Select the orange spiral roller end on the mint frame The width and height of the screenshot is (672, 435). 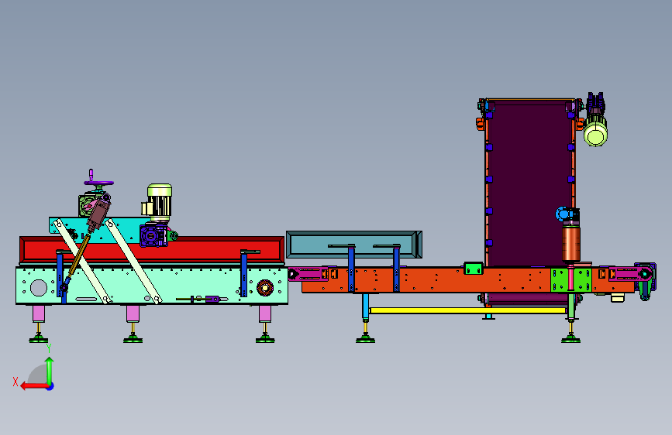[265, 287]
